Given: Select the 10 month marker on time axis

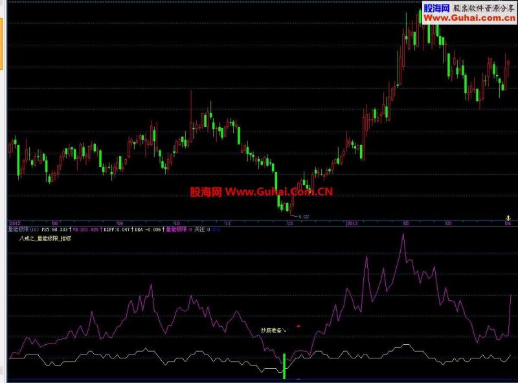Looking at the screenshot, I should click(177, 224).
